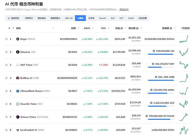Click the 阅读全文 read more link
Viewport: 195px width, 136px height.
coord(123,10)
